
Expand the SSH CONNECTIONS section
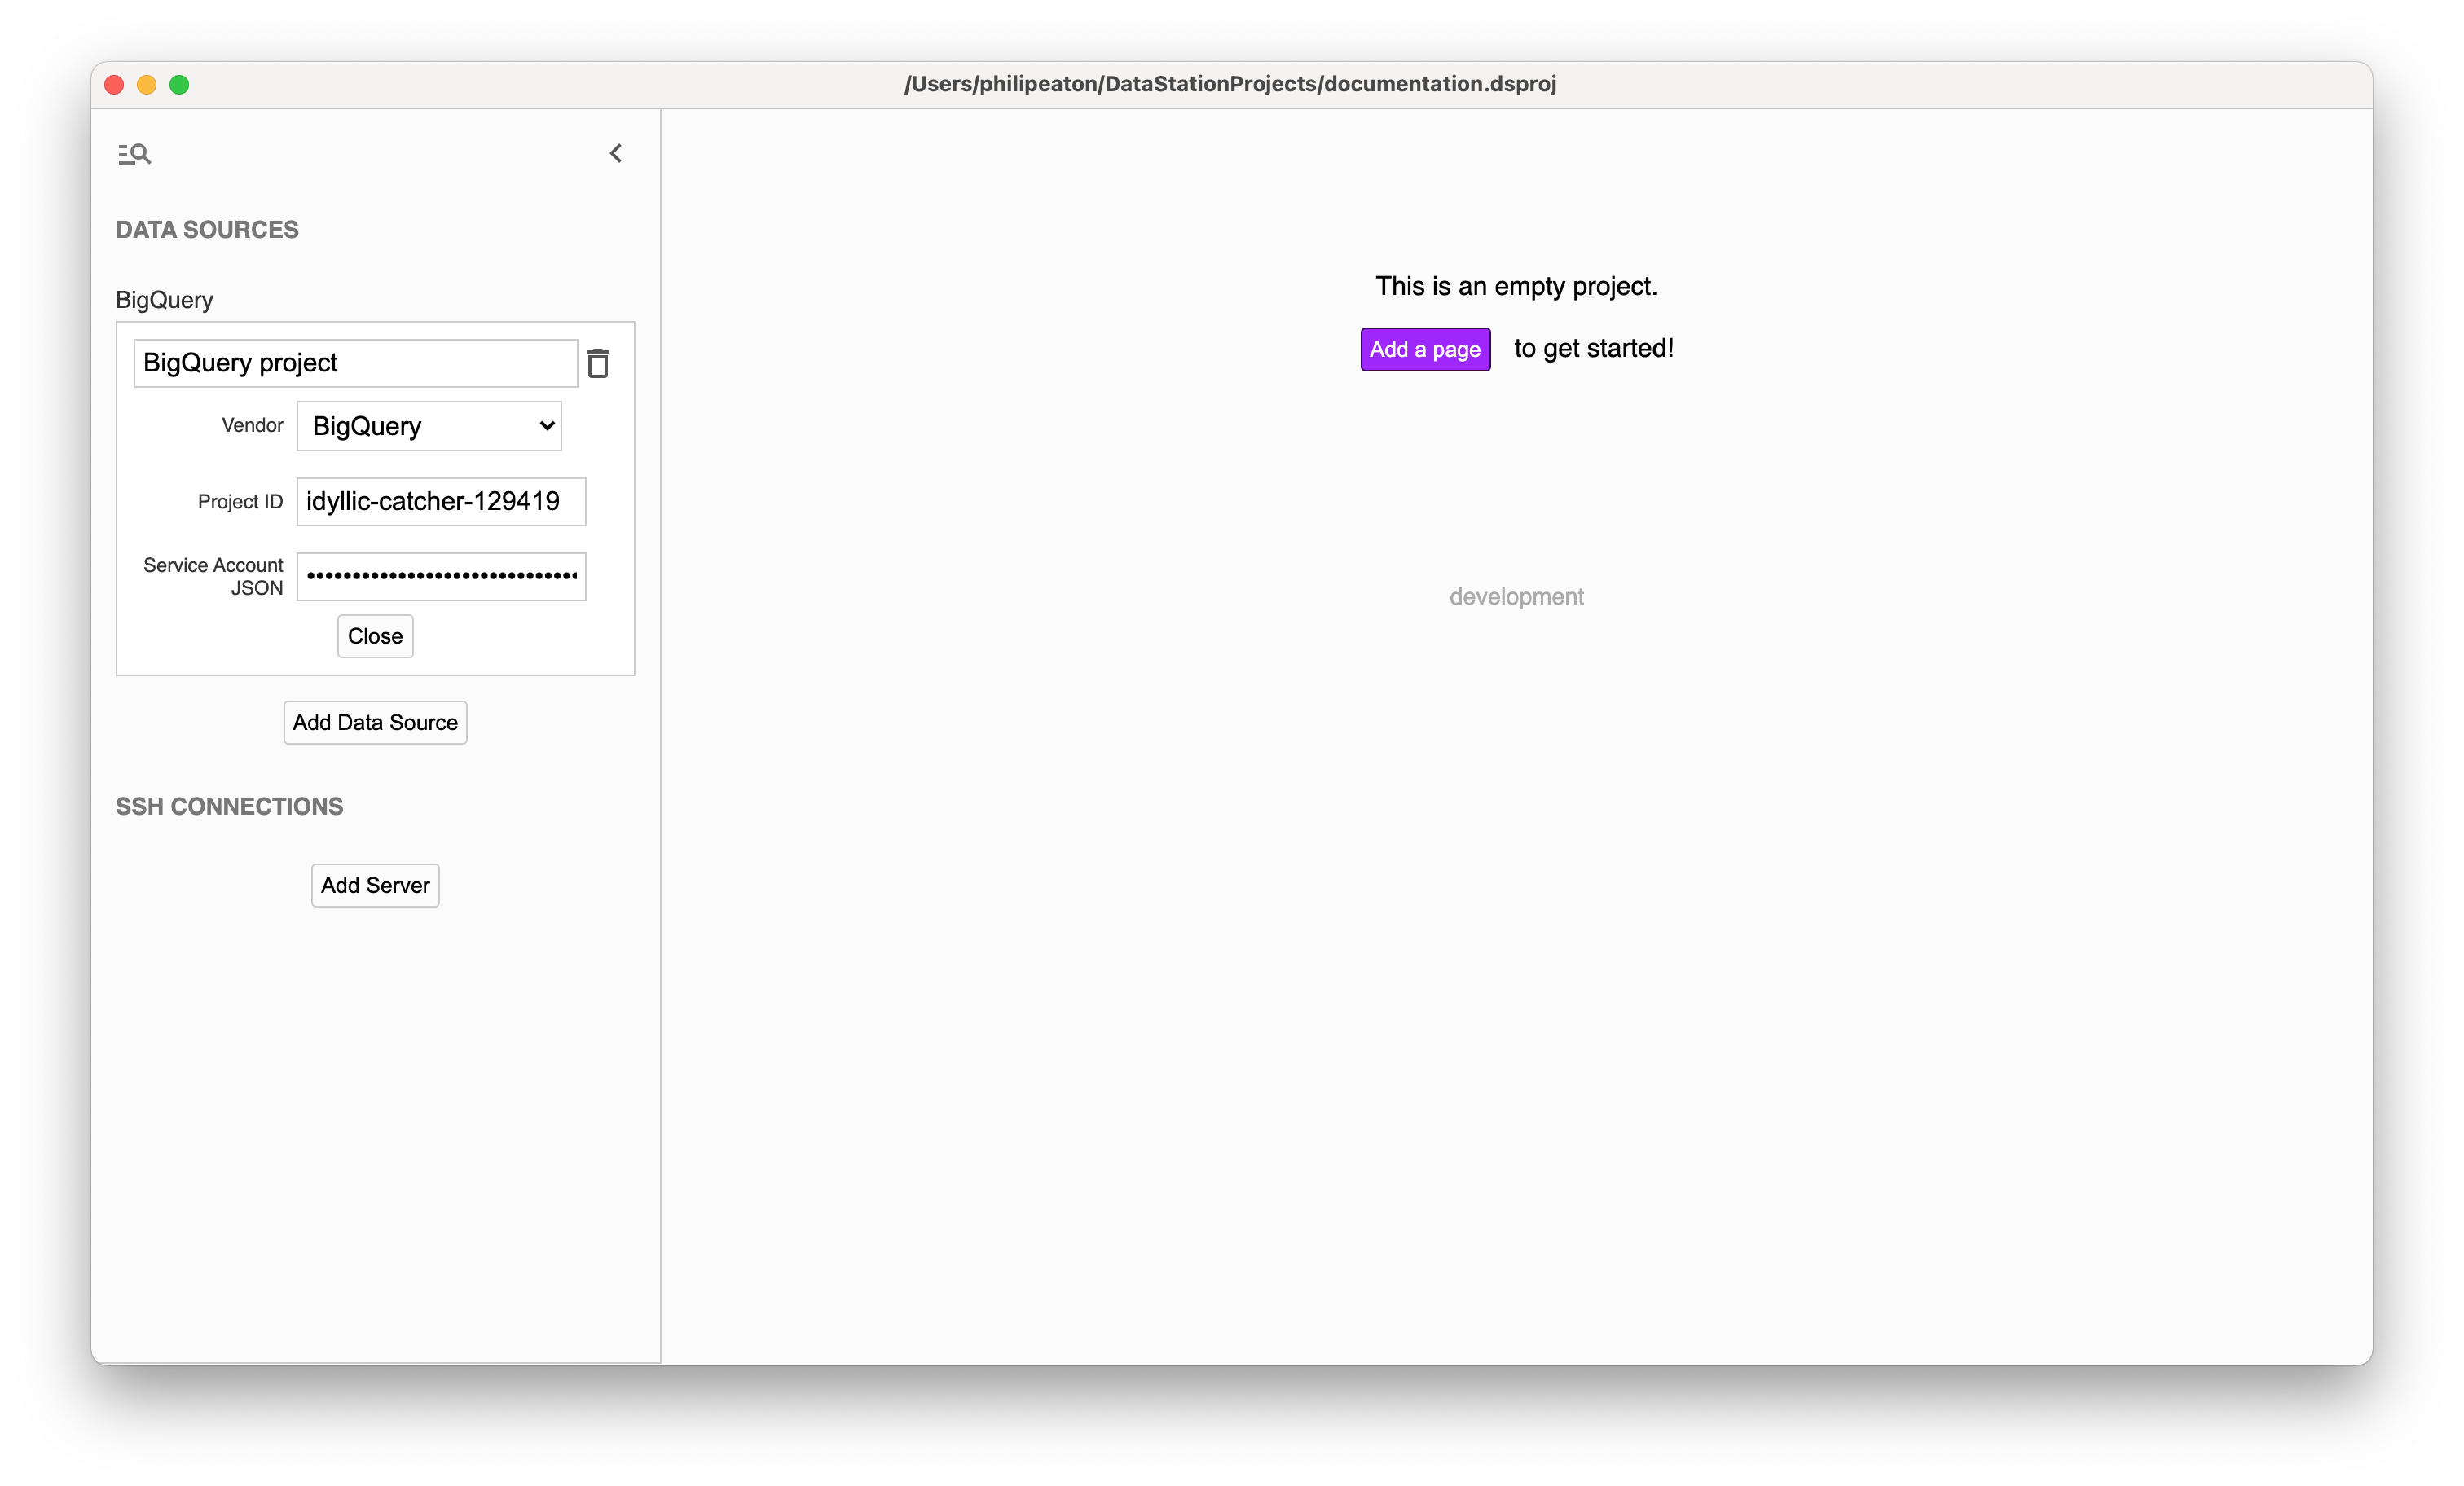pos(229,807)
